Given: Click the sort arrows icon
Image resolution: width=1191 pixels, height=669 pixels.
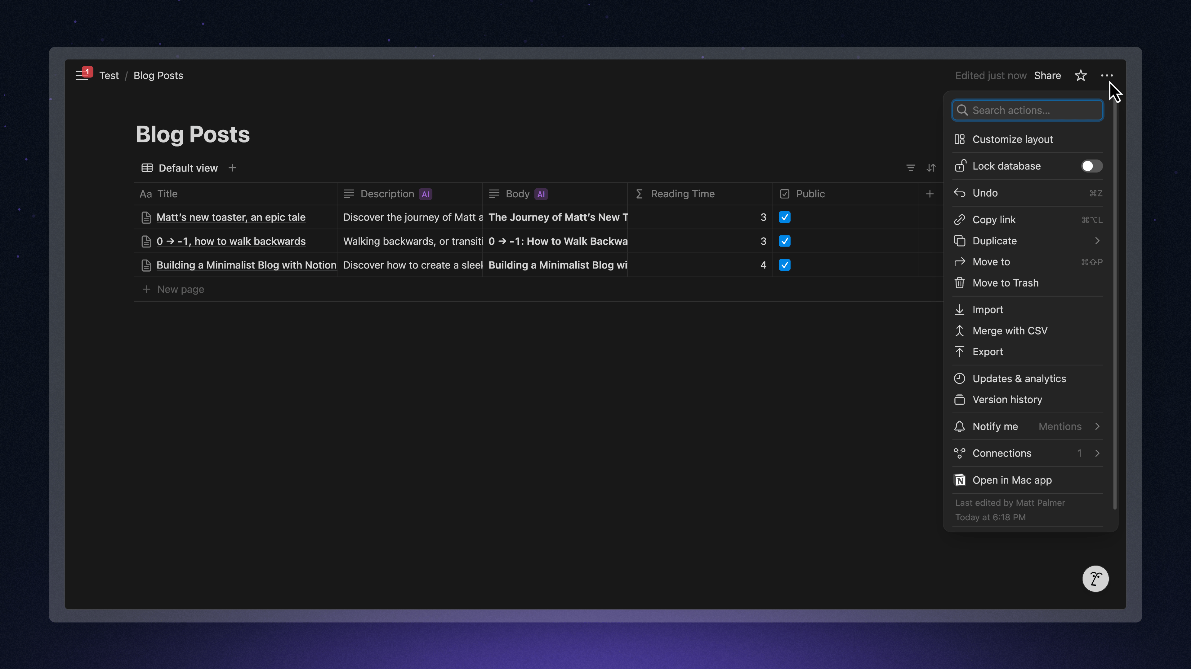Looking at the screenshot, I should 931,168.
